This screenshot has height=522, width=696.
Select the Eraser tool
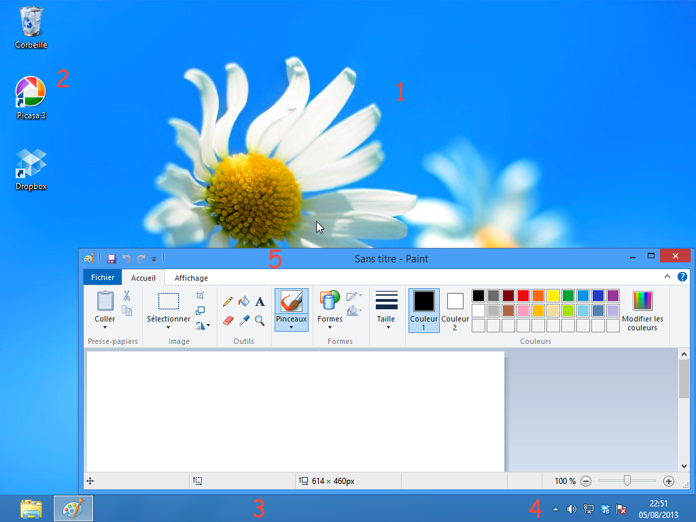point(228,320)
